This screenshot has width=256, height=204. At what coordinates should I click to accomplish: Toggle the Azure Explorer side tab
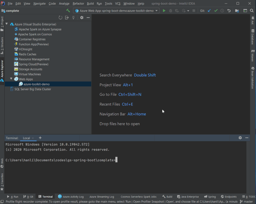(2, 71)
